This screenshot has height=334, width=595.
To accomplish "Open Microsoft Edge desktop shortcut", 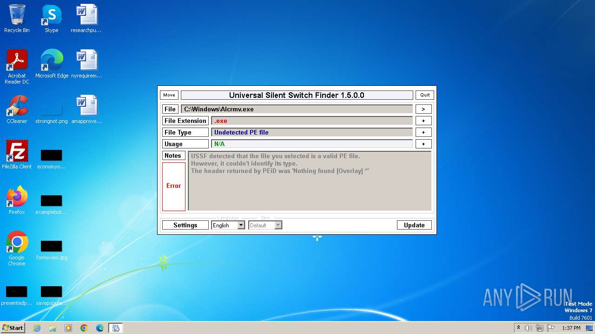I will tap(52, 64).
